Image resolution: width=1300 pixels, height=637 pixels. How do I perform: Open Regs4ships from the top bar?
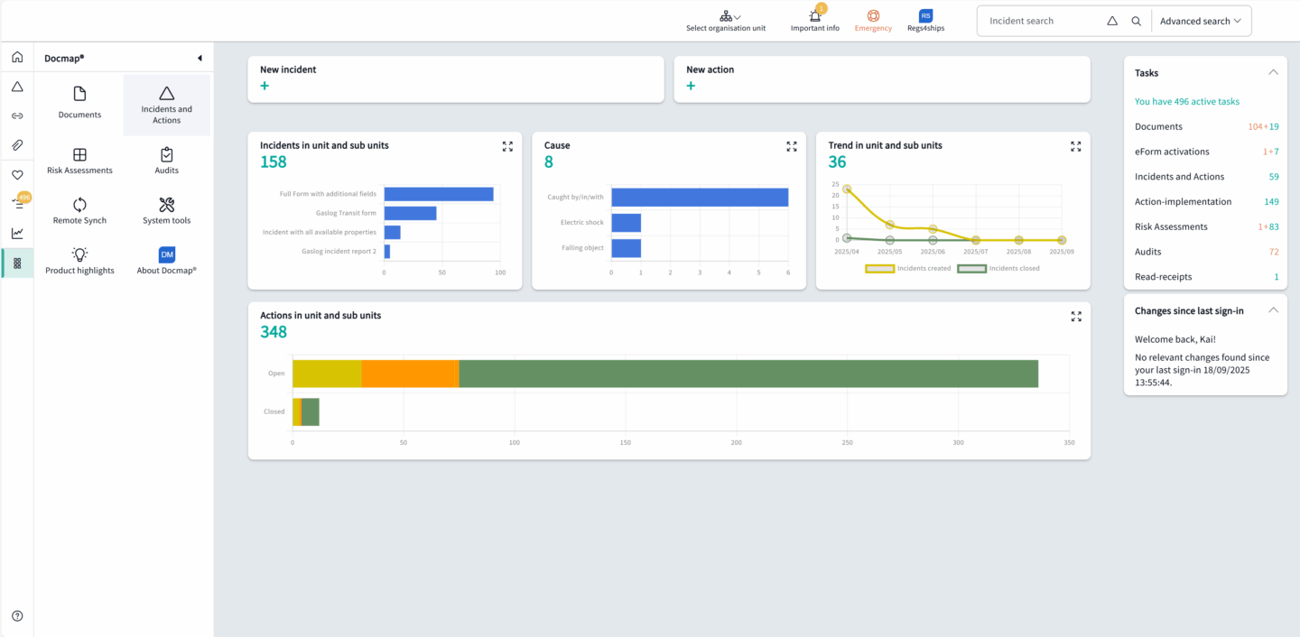(x=925, y=16)
